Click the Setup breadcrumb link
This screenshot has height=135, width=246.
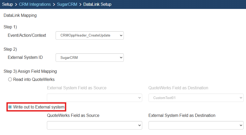click(x=7, y=4)
